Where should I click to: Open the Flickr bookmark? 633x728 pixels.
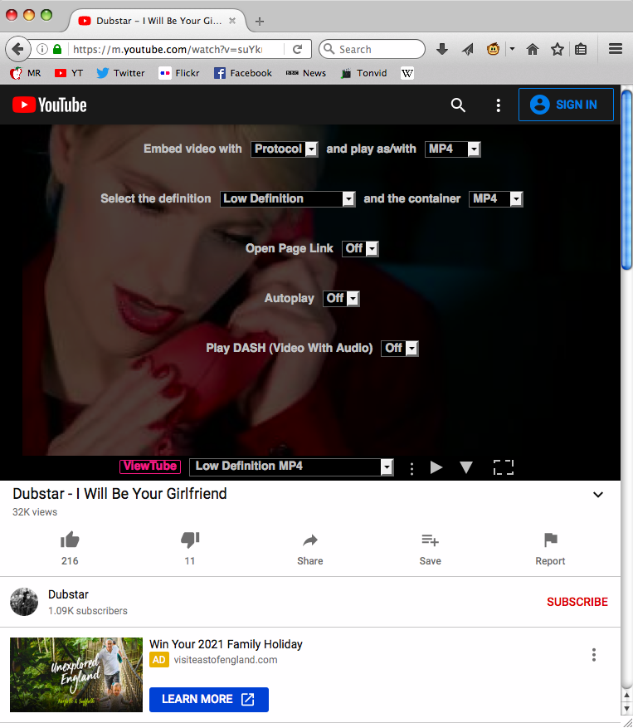pos(179,73)
